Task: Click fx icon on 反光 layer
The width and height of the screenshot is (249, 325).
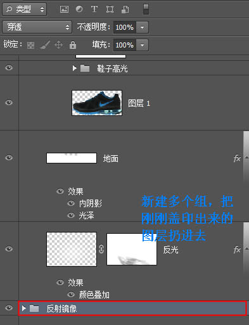Action: [x=237, y=250]
